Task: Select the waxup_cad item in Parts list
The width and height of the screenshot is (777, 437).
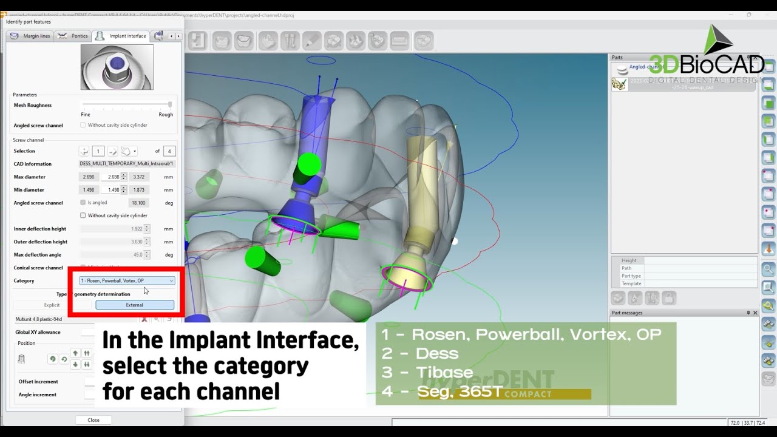Action: 684,84
